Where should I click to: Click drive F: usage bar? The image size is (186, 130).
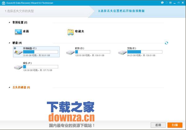coord(41,67)
